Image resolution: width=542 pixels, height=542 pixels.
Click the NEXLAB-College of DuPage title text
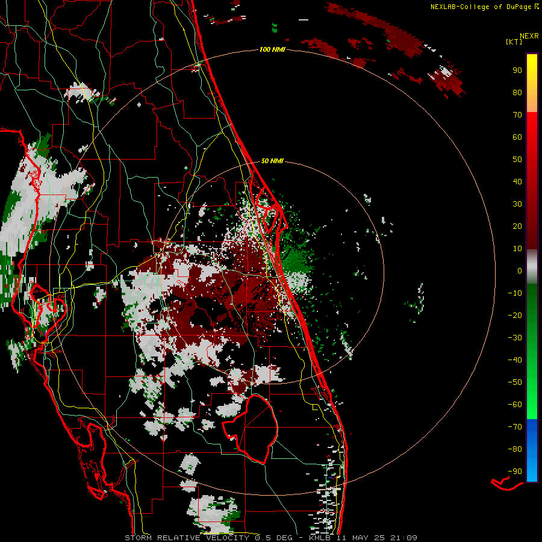481,7
